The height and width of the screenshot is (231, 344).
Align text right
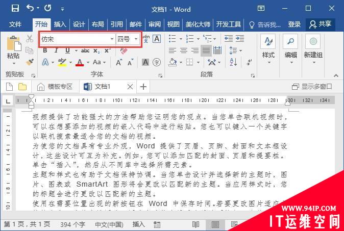click(195, 50)
